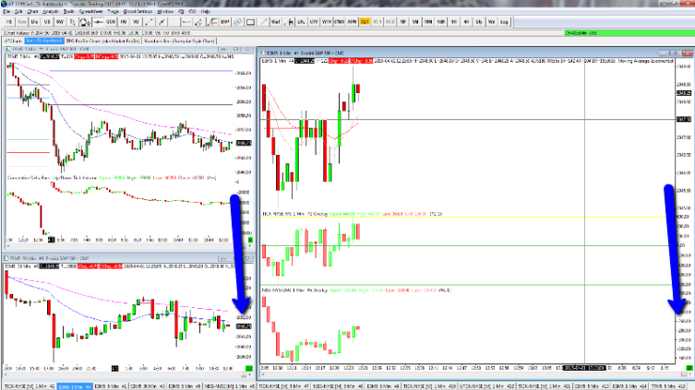This screenshot has height=390, width=695.
Task: Click the GUU toolbar button
Action: point(111,22)
